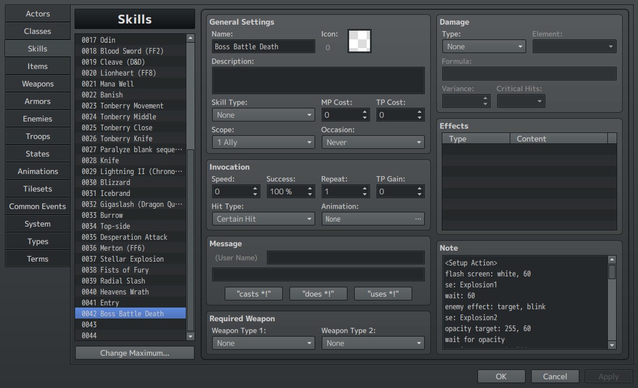Open the Troops tab
This screenshot has width=638, height=388.
pyautogui.click(x=38, y=136)
